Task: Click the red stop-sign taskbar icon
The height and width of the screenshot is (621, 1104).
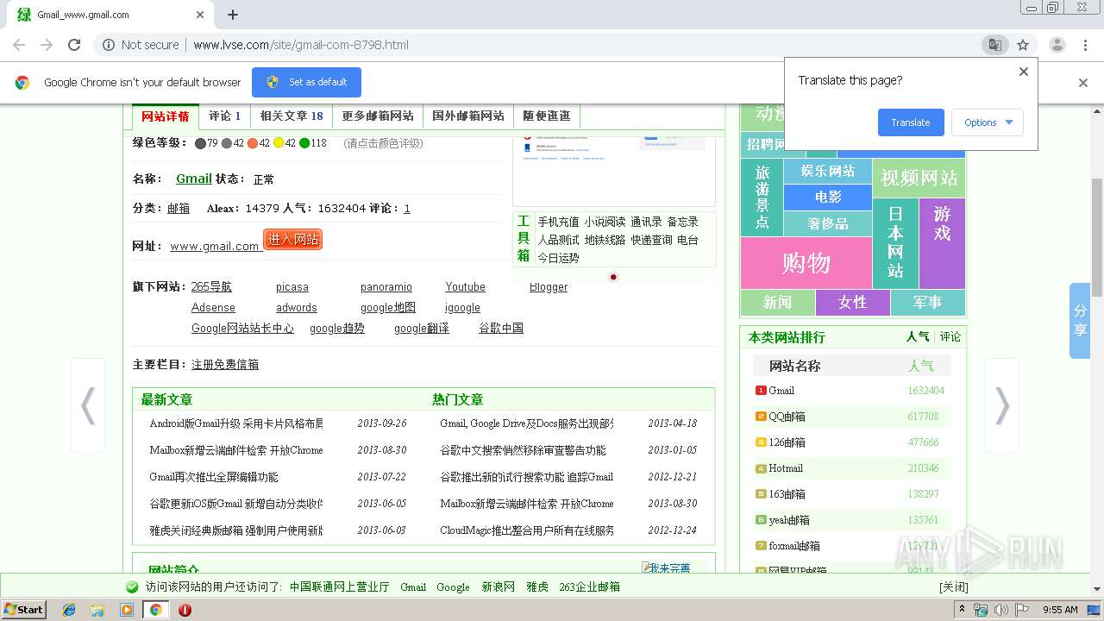Action: (185, 610)
